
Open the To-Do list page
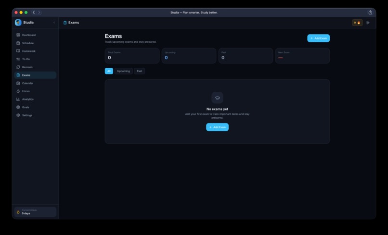tap(35, 59)
